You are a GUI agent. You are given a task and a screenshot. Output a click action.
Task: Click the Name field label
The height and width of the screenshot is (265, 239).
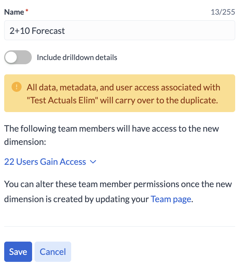coord(14,12)
